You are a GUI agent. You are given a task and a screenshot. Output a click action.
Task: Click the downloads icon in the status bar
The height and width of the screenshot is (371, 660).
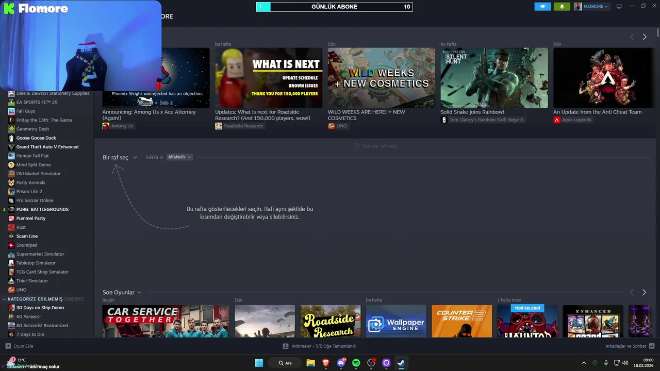click(x=286, y=346)
